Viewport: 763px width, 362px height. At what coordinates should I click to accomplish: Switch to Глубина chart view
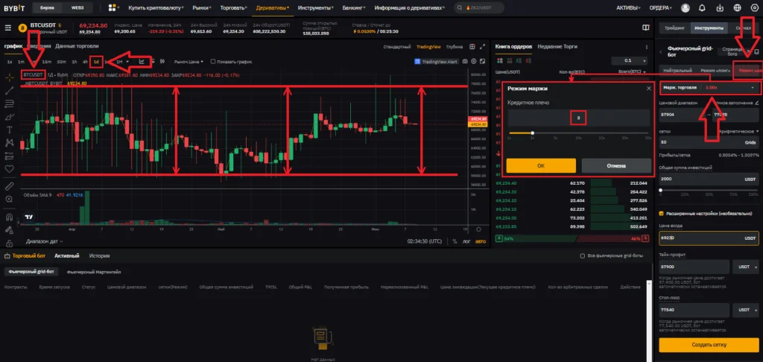pyautogui.click(x=455, y=47)
